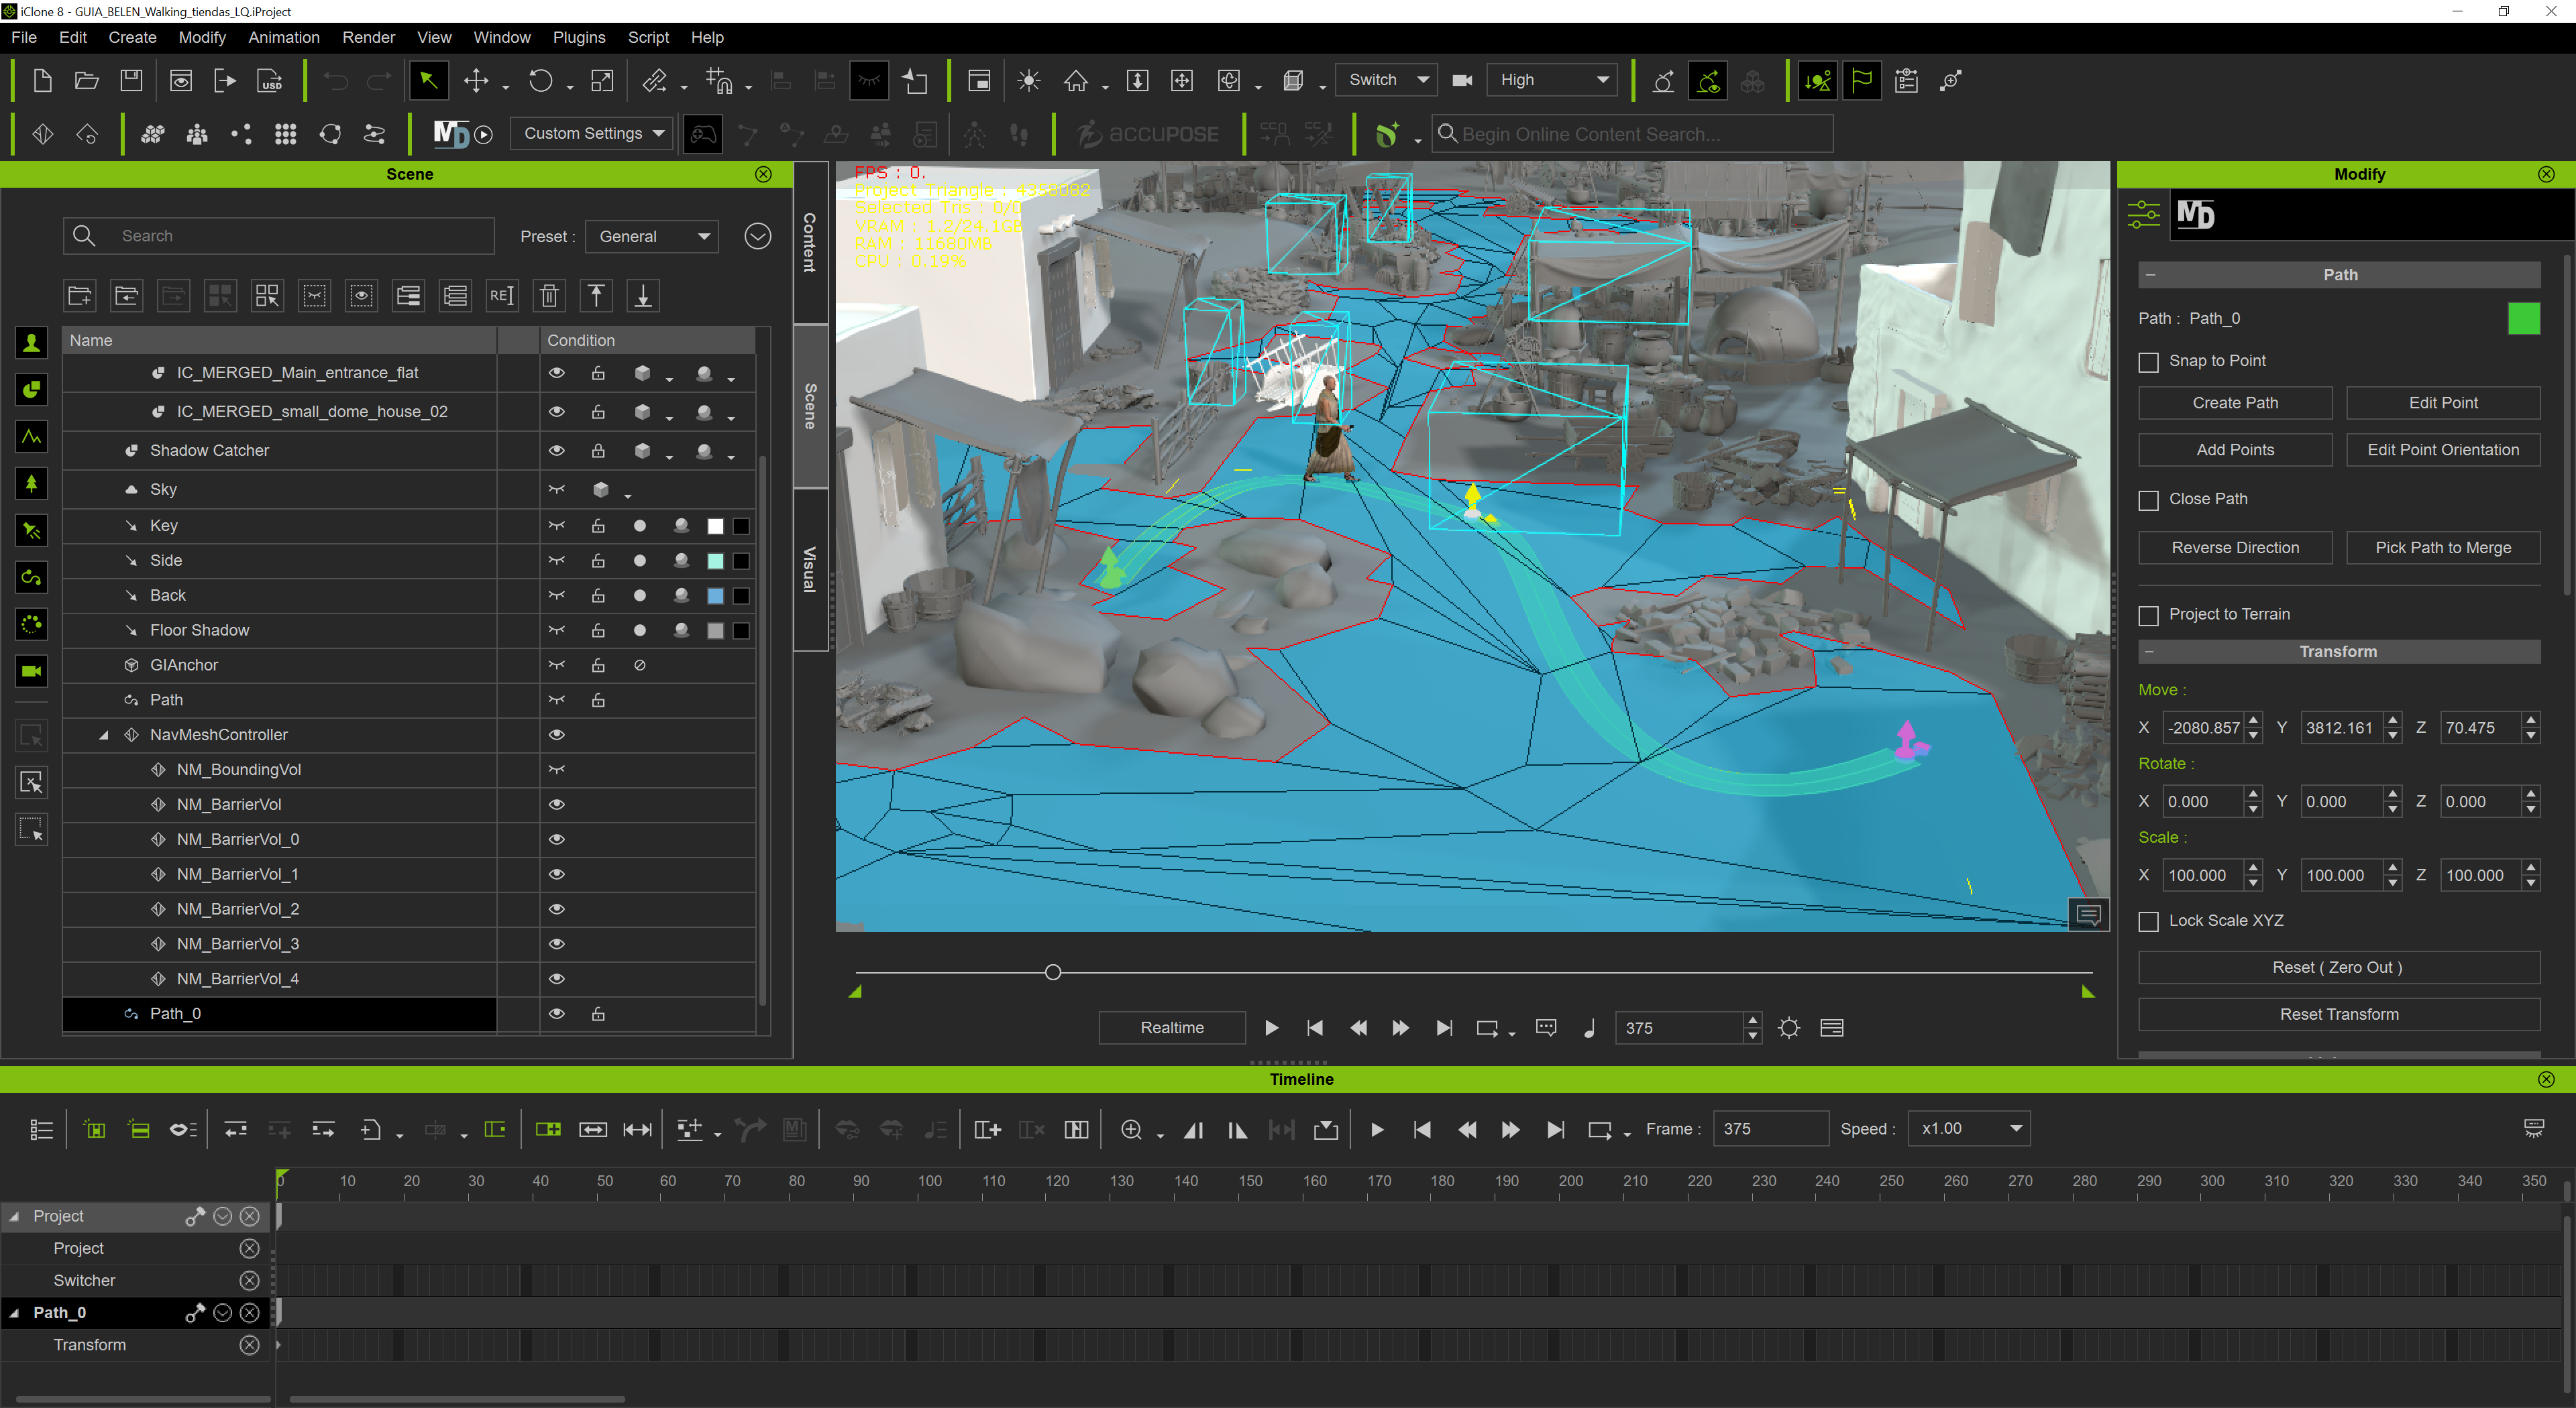The height and width of the screenshot is (1408, 2576).
Task: Click the actor filter icon in Scene sidebar
Action: point(31,344)
